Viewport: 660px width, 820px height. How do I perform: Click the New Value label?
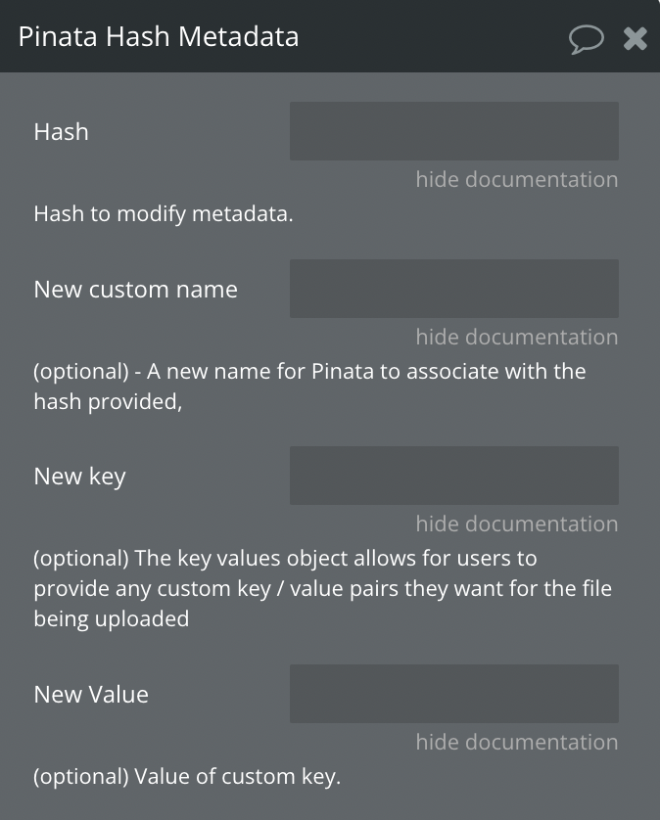pyautogui.click(x=91, y=695)
